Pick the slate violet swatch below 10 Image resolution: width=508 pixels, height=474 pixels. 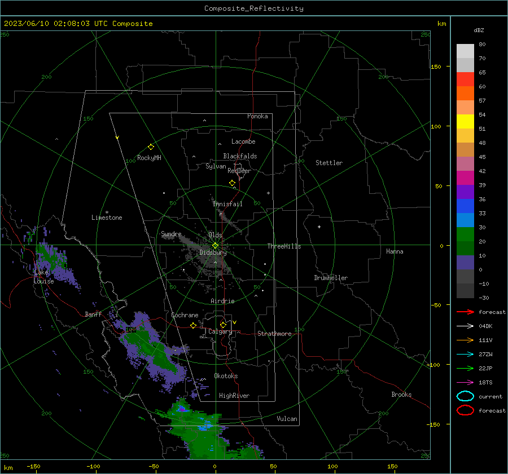tap(465, 263)
